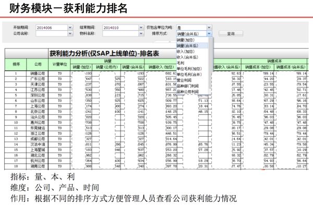Click the 销售成本(加总) column header
The width and height of the screenshot is (313, 205).
258,67
